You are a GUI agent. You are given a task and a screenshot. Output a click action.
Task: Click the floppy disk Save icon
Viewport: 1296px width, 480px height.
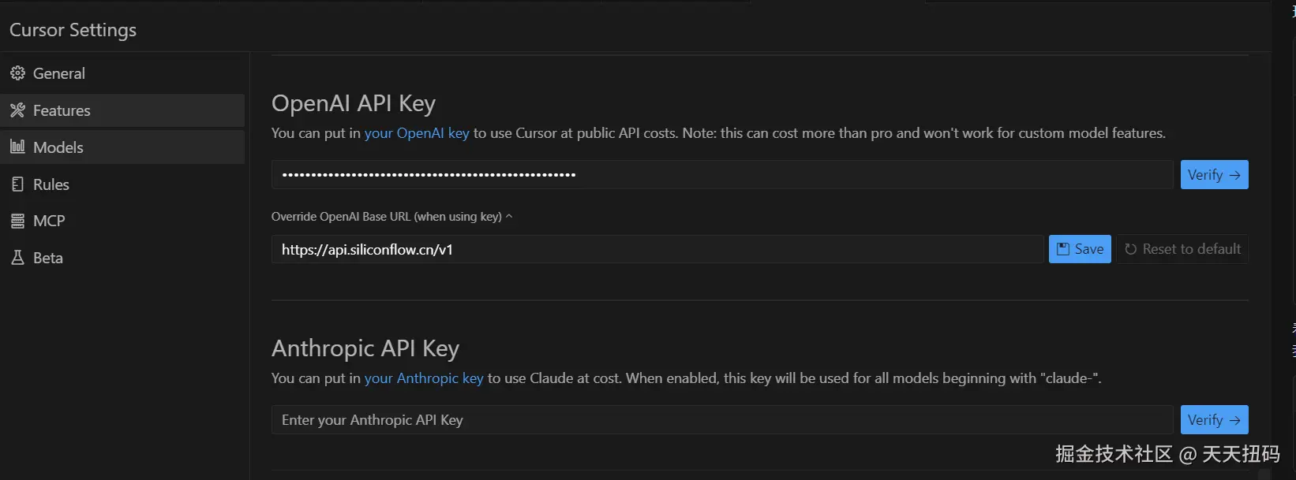tap(1063, 249)
